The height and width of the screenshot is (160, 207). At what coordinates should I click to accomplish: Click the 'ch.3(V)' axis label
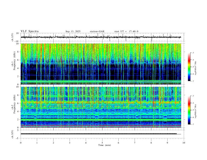pos(13,134)
